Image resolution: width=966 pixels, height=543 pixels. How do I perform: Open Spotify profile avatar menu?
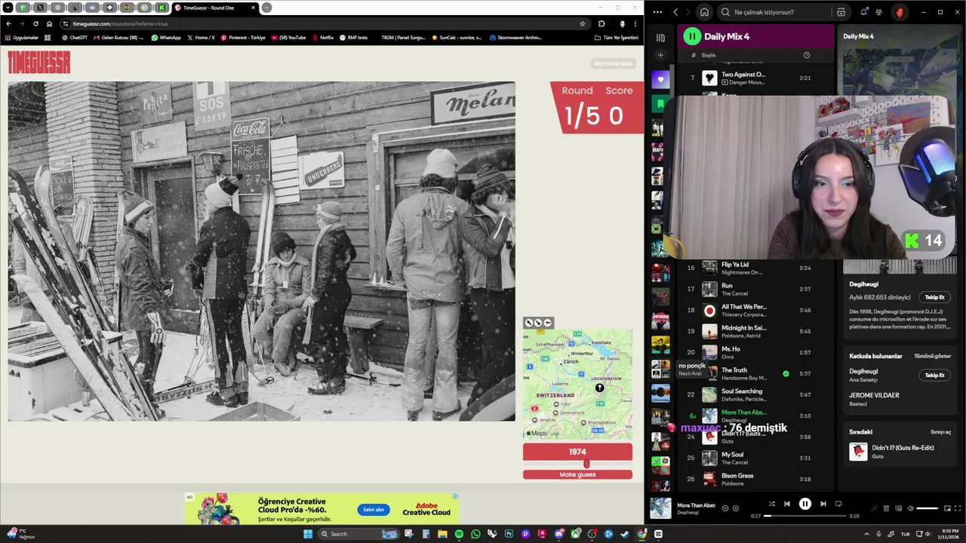point(900,12)
